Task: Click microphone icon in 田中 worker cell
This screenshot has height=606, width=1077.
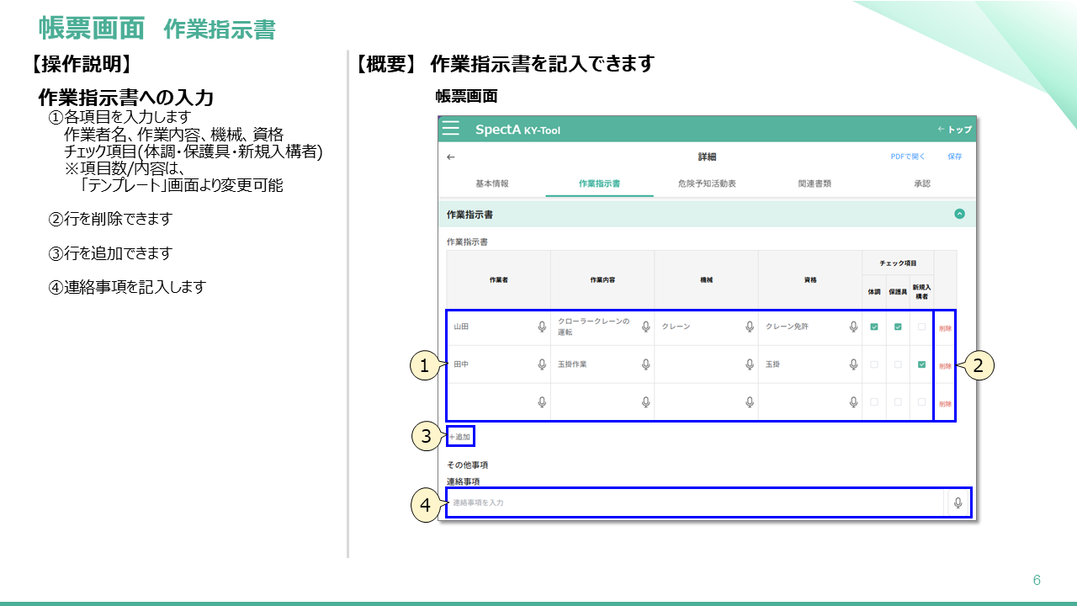Action: click(542, 364)
